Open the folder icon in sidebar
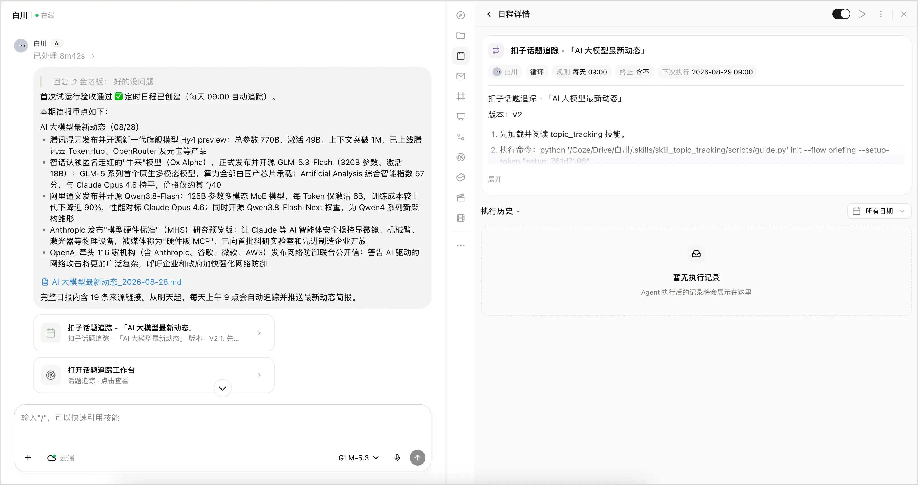918x485 pixels. [460, 35]
